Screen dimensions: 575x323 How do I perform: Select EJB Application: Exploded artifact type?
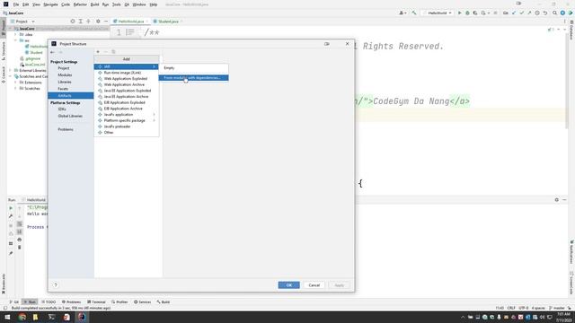[x=126, y=102]
